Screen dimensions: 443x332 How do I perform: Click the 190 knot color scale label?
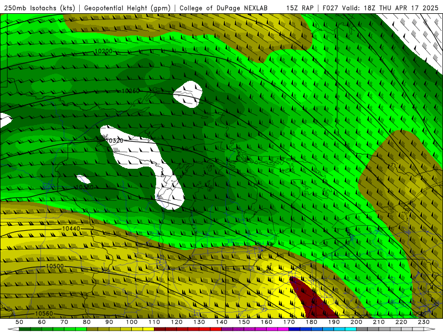pos(334,322)
